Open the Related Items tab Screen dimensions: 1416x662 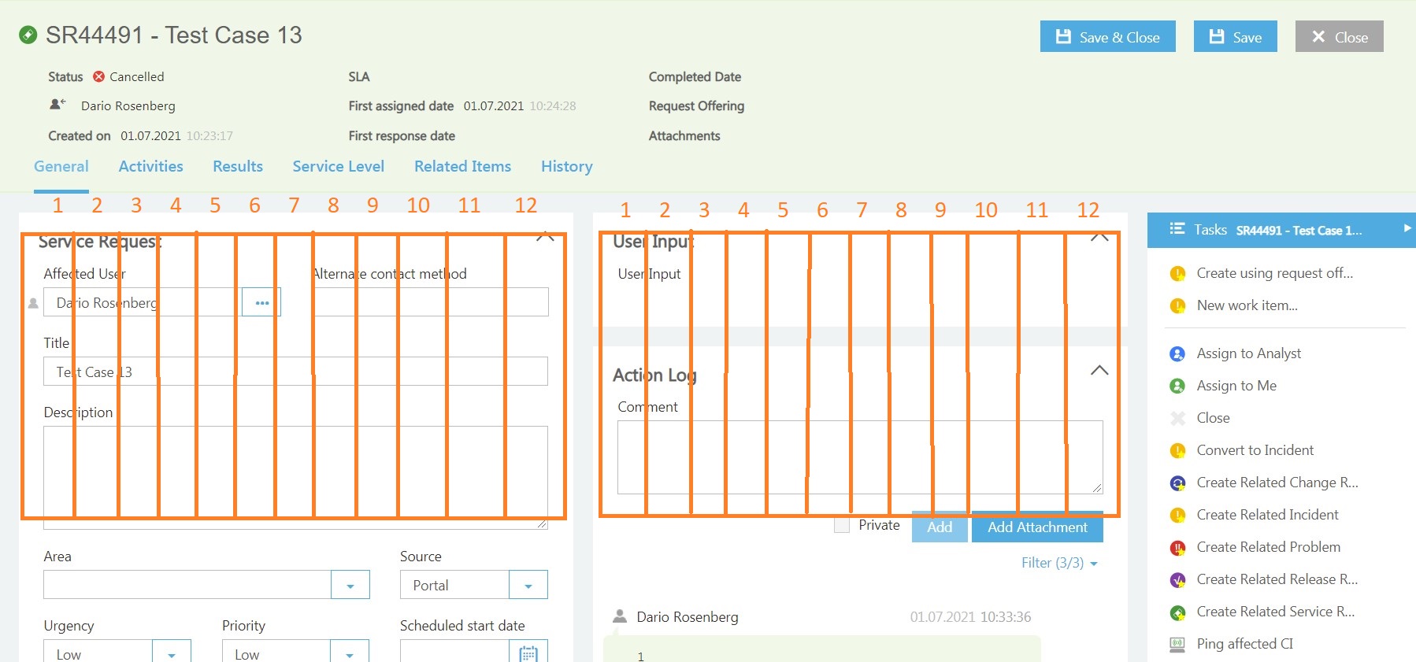462,167
